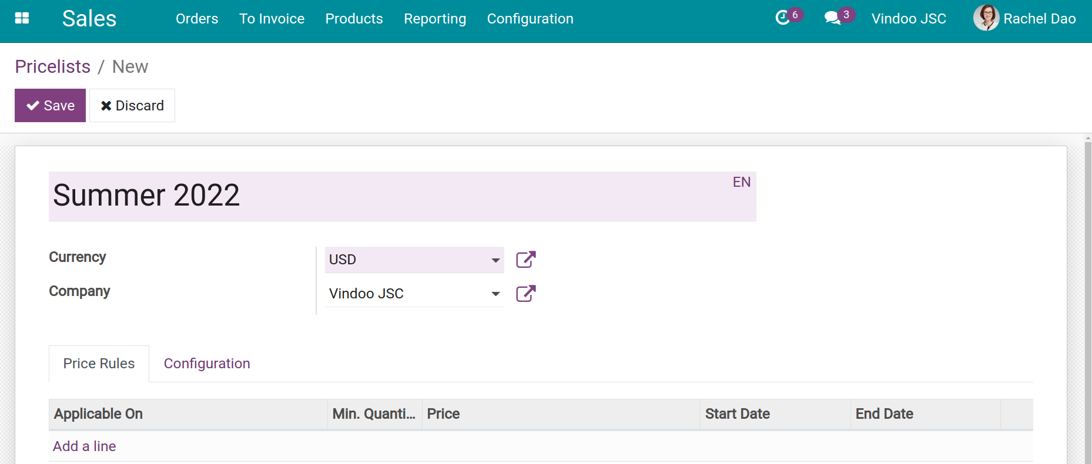Open the Orders menu
This screenshot has height=464, width=1092.
(197, 19)
